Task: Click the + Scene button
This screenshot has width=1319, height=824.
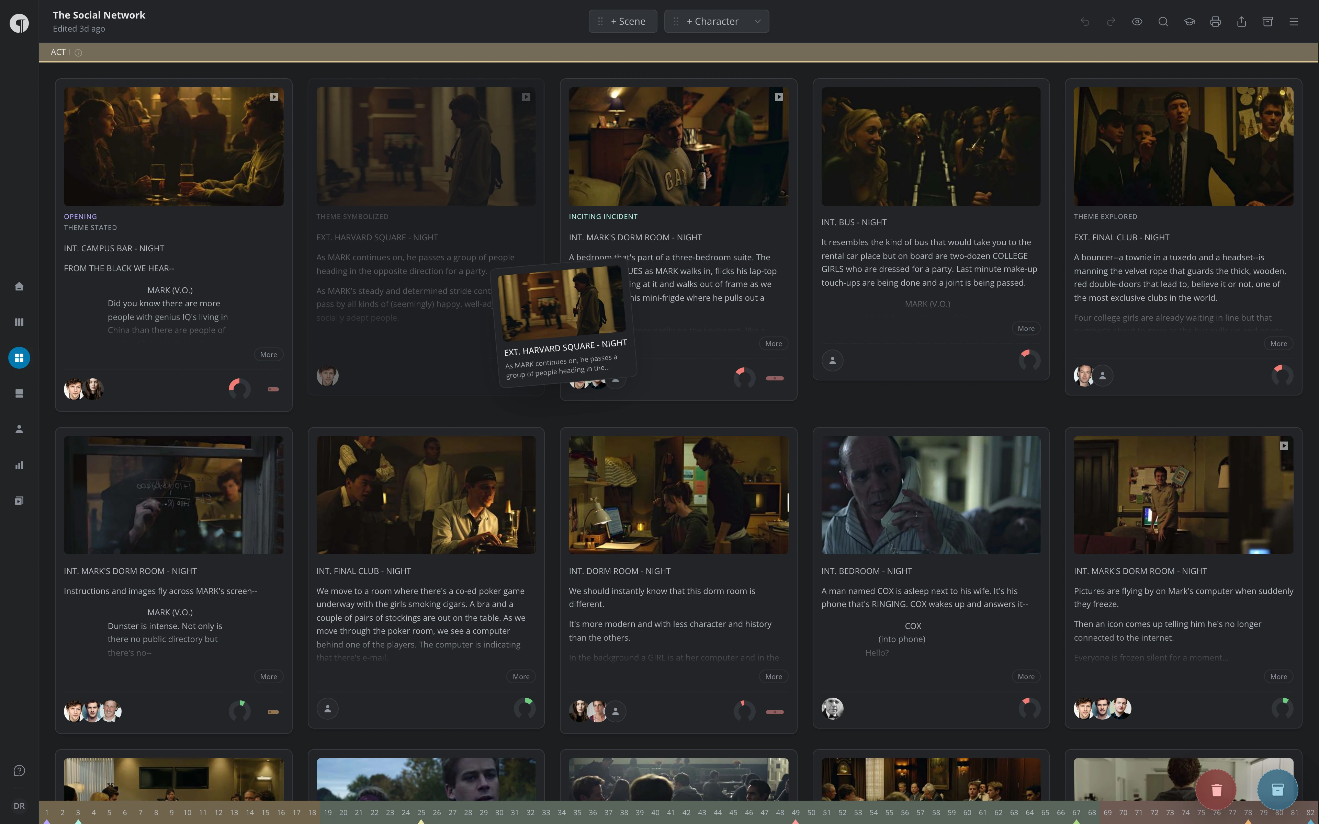Action: (623, 21)
